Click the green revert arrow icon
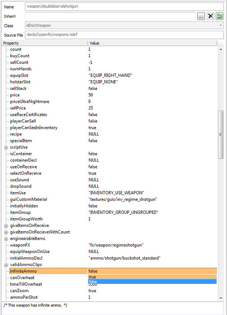 (219, 16)
